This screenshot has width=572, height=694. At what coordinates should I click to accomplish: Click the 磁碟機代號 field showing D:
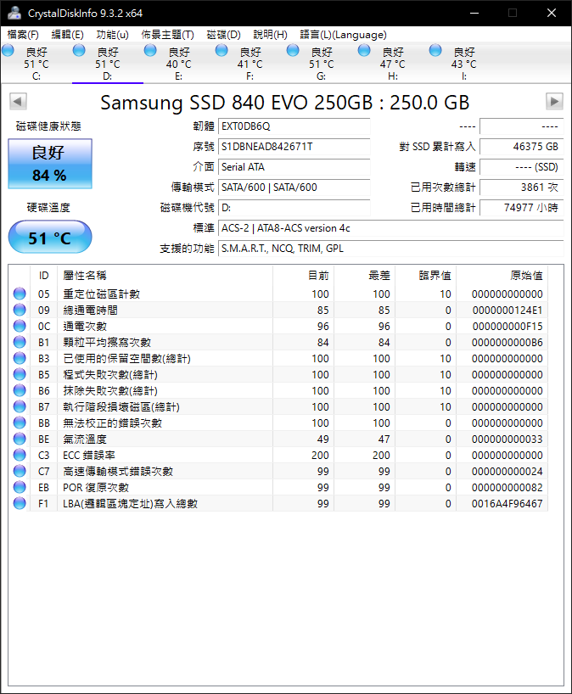294,208
